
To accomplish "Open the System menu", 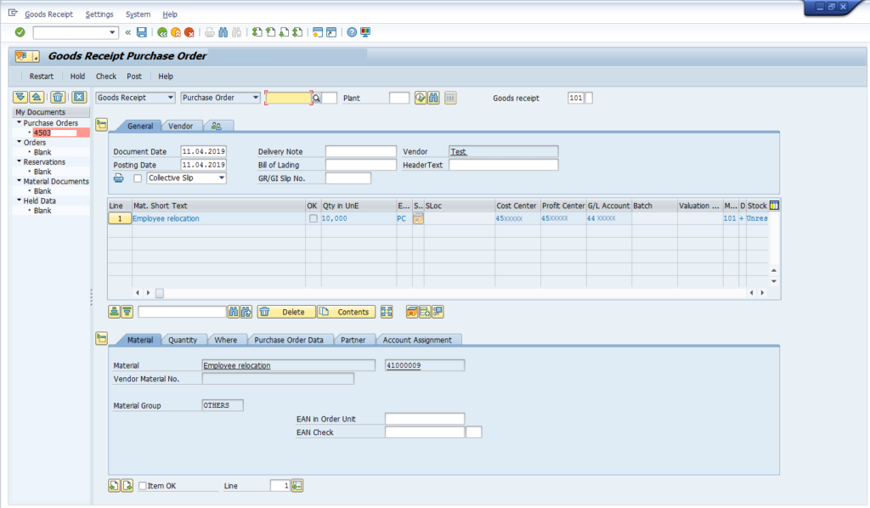I will 138,14.
